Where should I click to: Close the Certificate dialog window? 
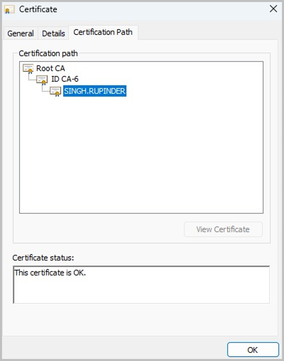coord(273,9)
